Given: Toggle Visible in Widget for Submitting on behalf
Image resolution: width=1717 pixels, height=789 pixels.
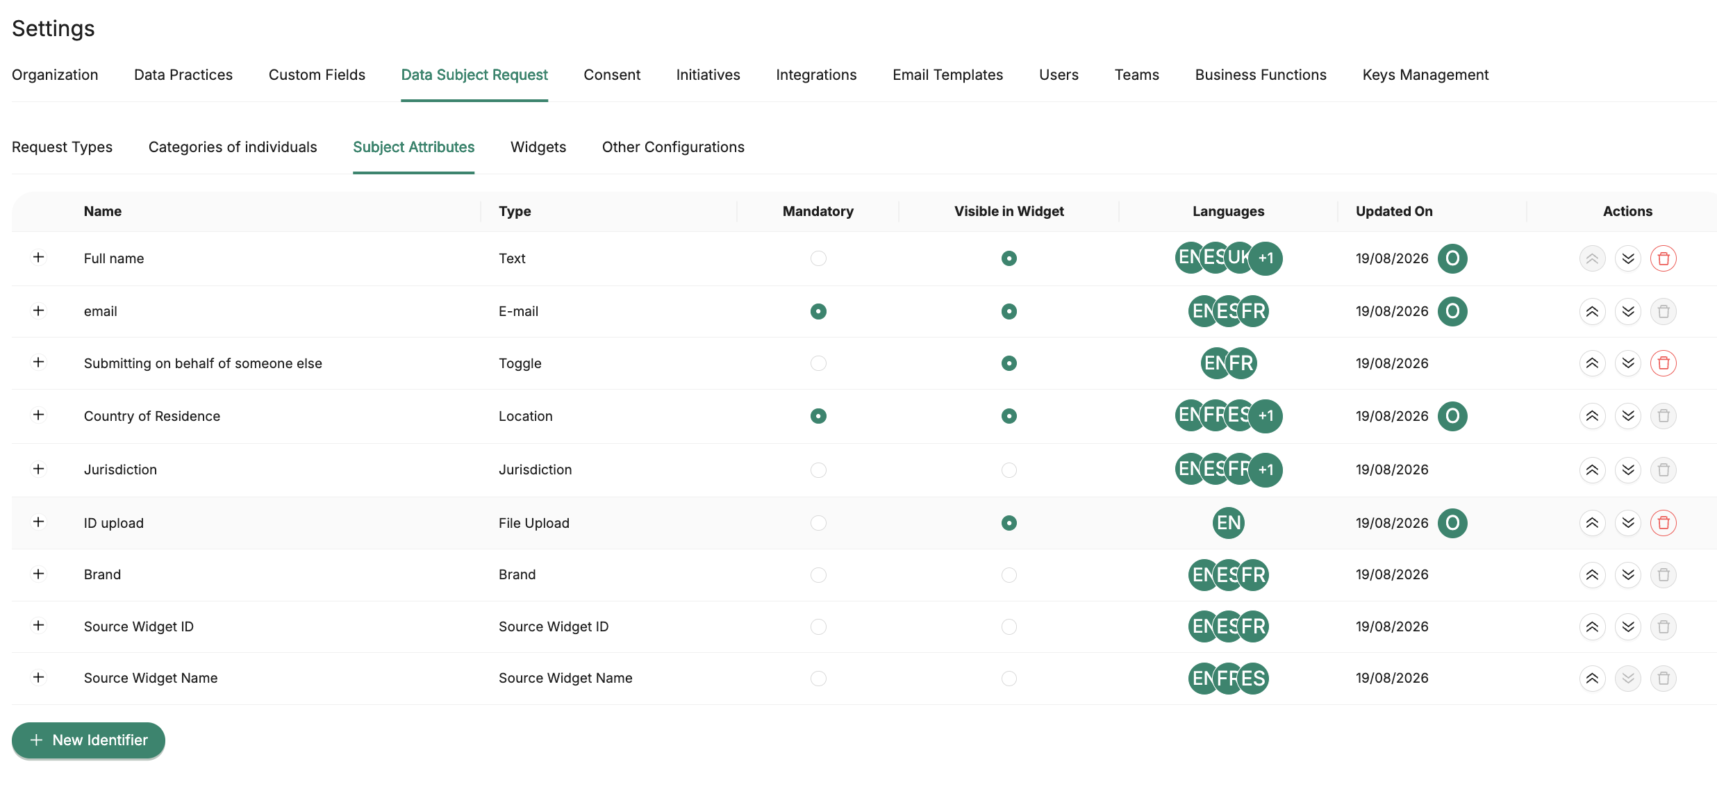Looking at the screenshot, I should point(1009,363).
